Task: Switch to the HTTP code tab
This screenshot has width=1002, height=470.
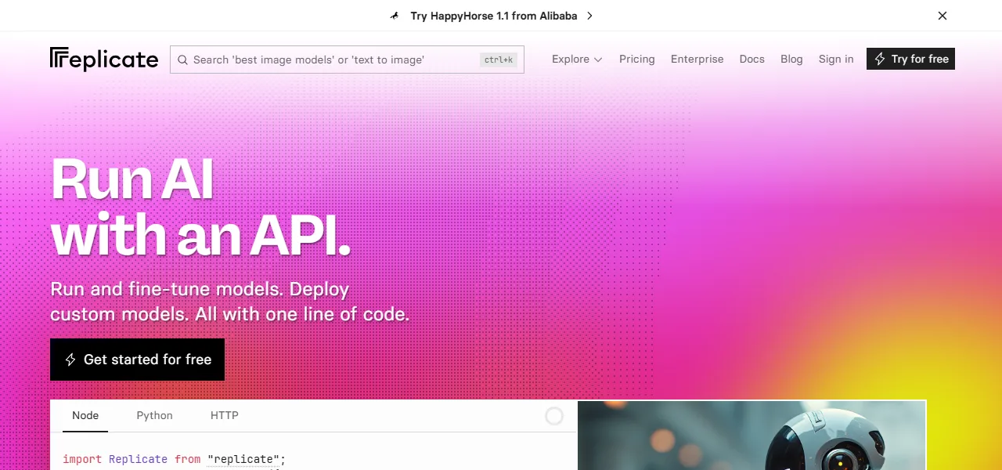Action: (x=225, y=415)
